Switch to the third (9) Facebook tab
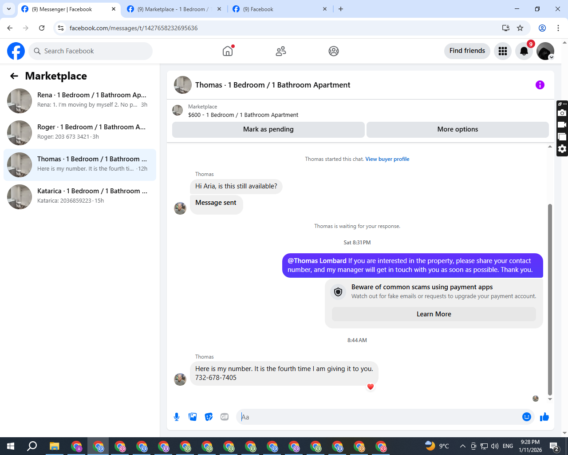 click(x=280, y=9)
